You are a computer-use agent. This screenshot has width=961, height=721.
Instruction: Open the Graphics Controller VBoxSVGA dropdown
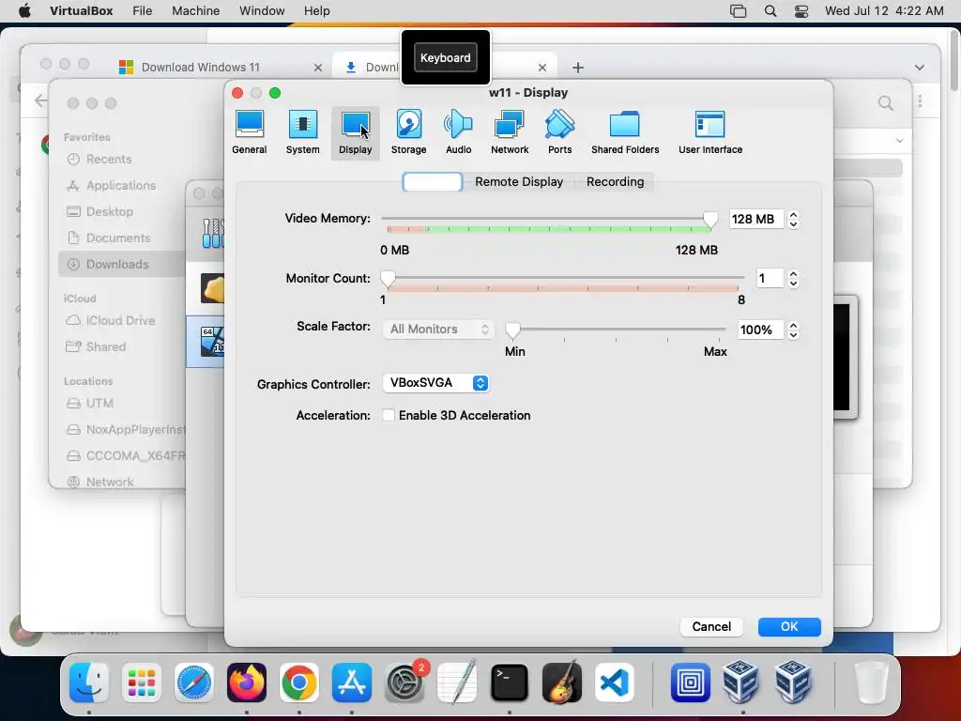(435, 383)
